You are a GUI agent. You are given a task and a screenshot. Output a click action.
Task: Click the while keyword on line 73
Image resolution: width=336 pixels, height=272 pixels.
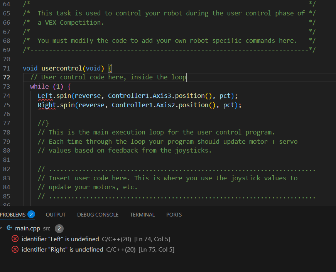pos(39,86)
